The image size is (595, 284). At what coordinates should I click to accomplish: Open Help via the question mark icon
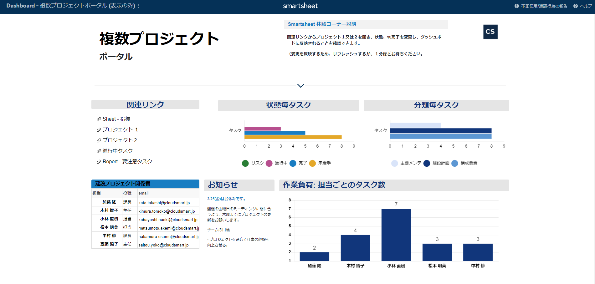(x=575, y=6)
